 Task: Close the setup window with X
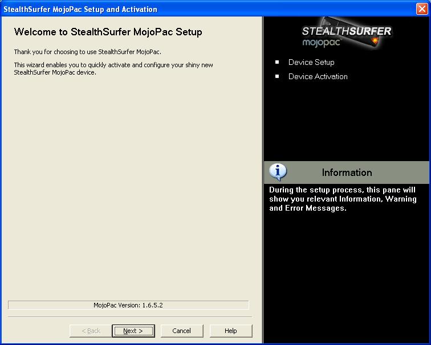pos(422,9)
